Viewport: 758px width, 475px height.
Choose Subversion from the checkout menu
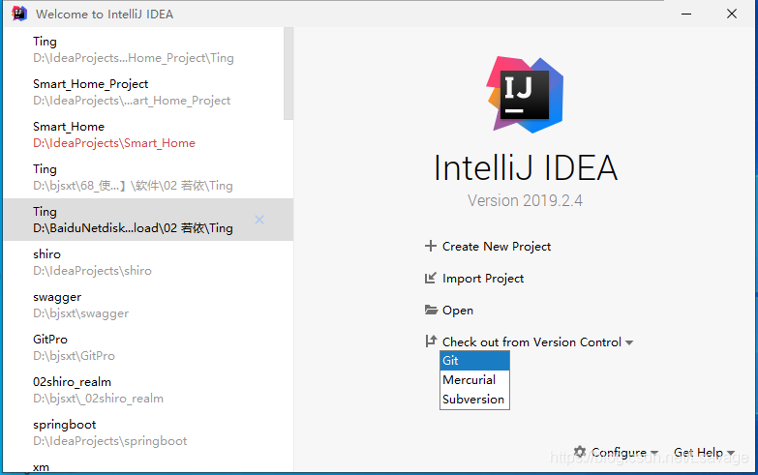(473, 399)
